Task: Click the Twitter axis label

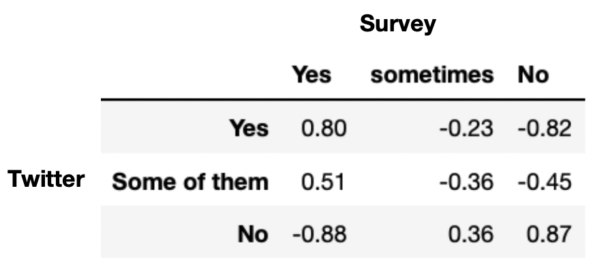Action: (x=46, y=179)
